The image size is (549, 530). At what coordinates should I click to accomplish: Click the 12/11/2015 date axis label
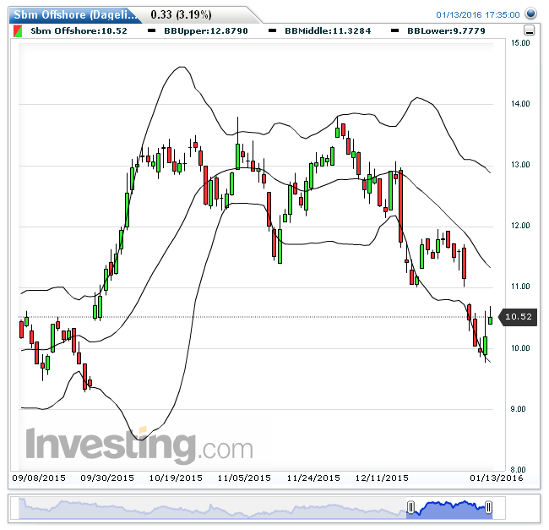(x=382, y=478)
